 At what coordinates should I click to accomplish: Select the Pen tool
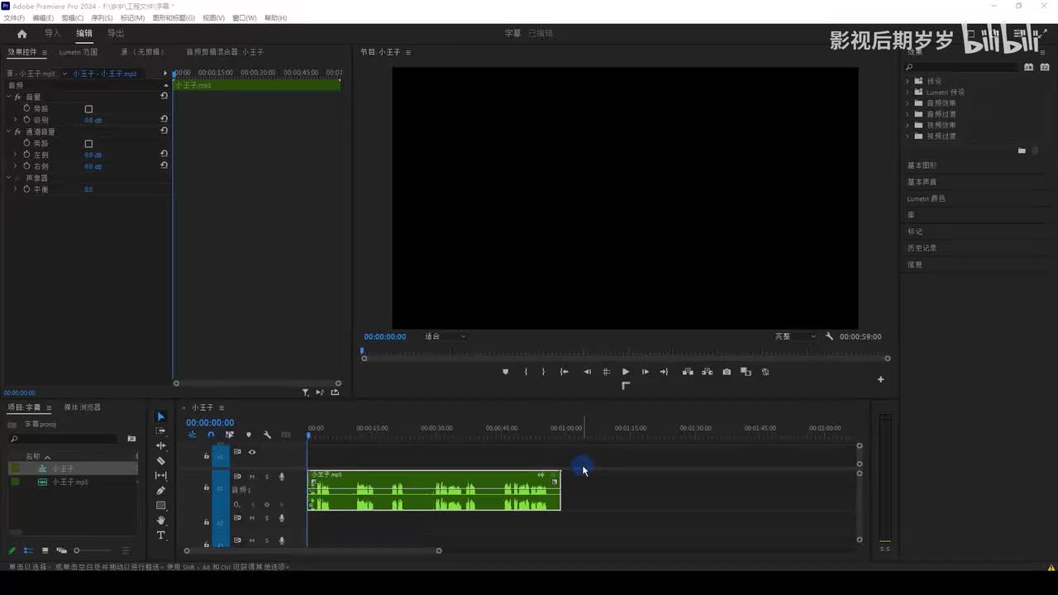click(x=161, y=491)
